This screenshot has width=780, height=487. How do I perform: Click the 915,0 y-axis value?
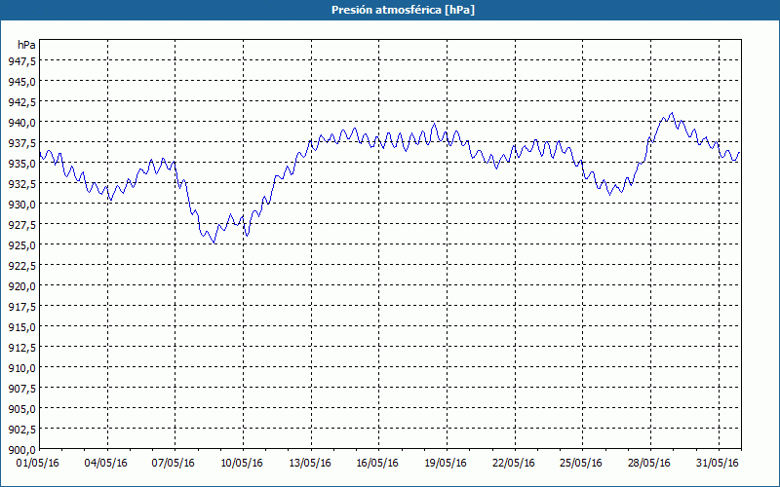(21, 326)
